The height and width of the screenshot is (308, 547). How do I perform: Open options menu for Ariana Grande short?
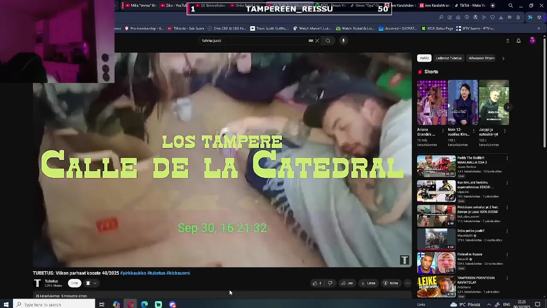[x=443, y=131]
